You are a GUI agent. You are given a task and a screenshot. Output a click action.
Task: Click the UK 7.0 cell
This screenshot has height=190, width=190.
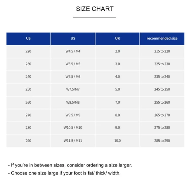pos(117,103)
